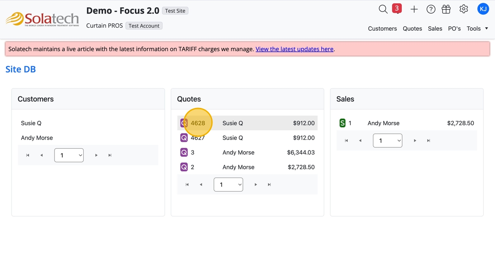Go to next page in Quotes pager

pyautogui.click(x=256, y=185)
